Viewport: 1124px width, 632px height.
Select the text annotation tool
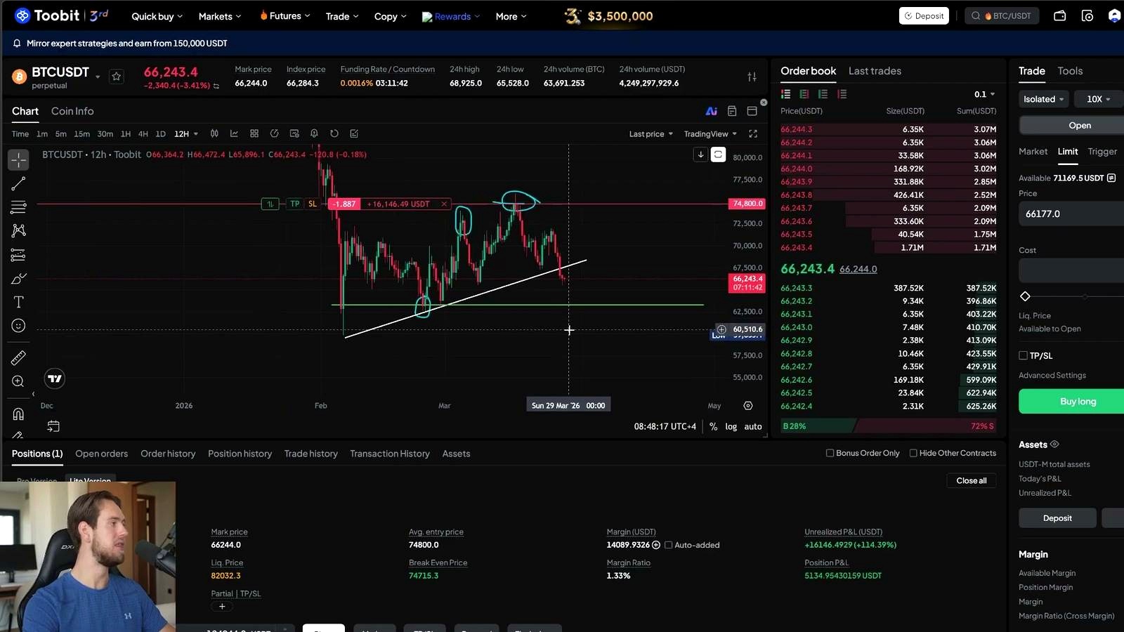point(18,302)
